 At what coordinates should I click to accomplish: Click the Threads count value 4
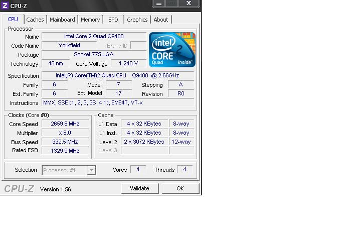coord(185,170)
